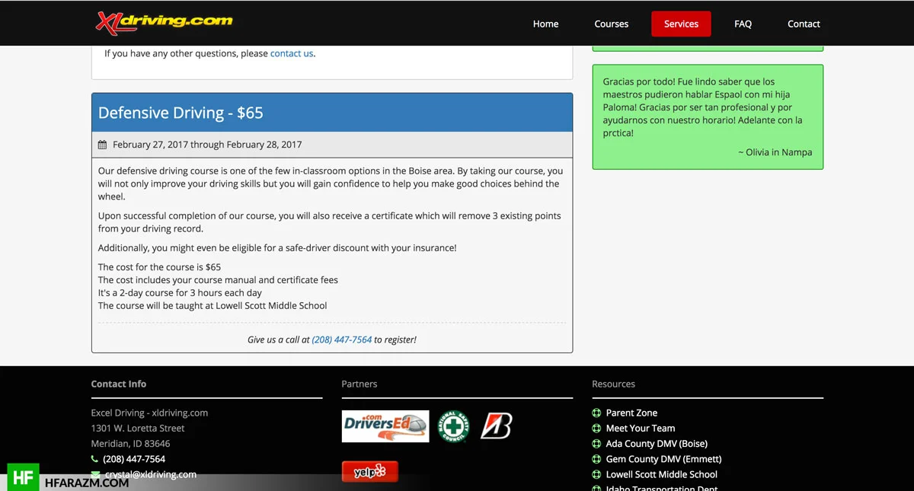Click the address line 1301 W. Loretta Street

coord(138,428)
